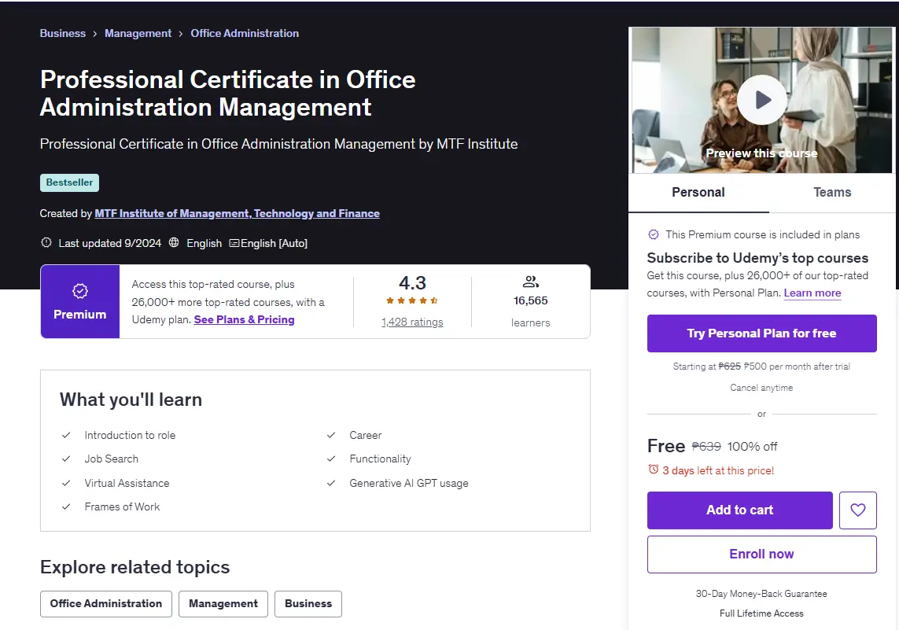Switch to the Teams tab
The width and height of the screenshot is (899, 630).
pos(832,193)
